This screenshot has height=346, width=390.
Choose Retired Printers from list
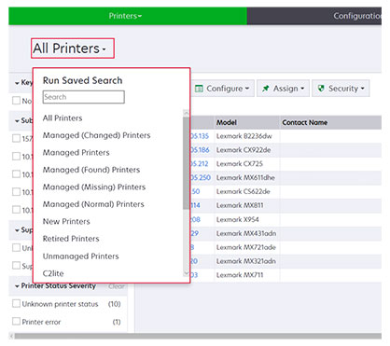coord(71,239)
